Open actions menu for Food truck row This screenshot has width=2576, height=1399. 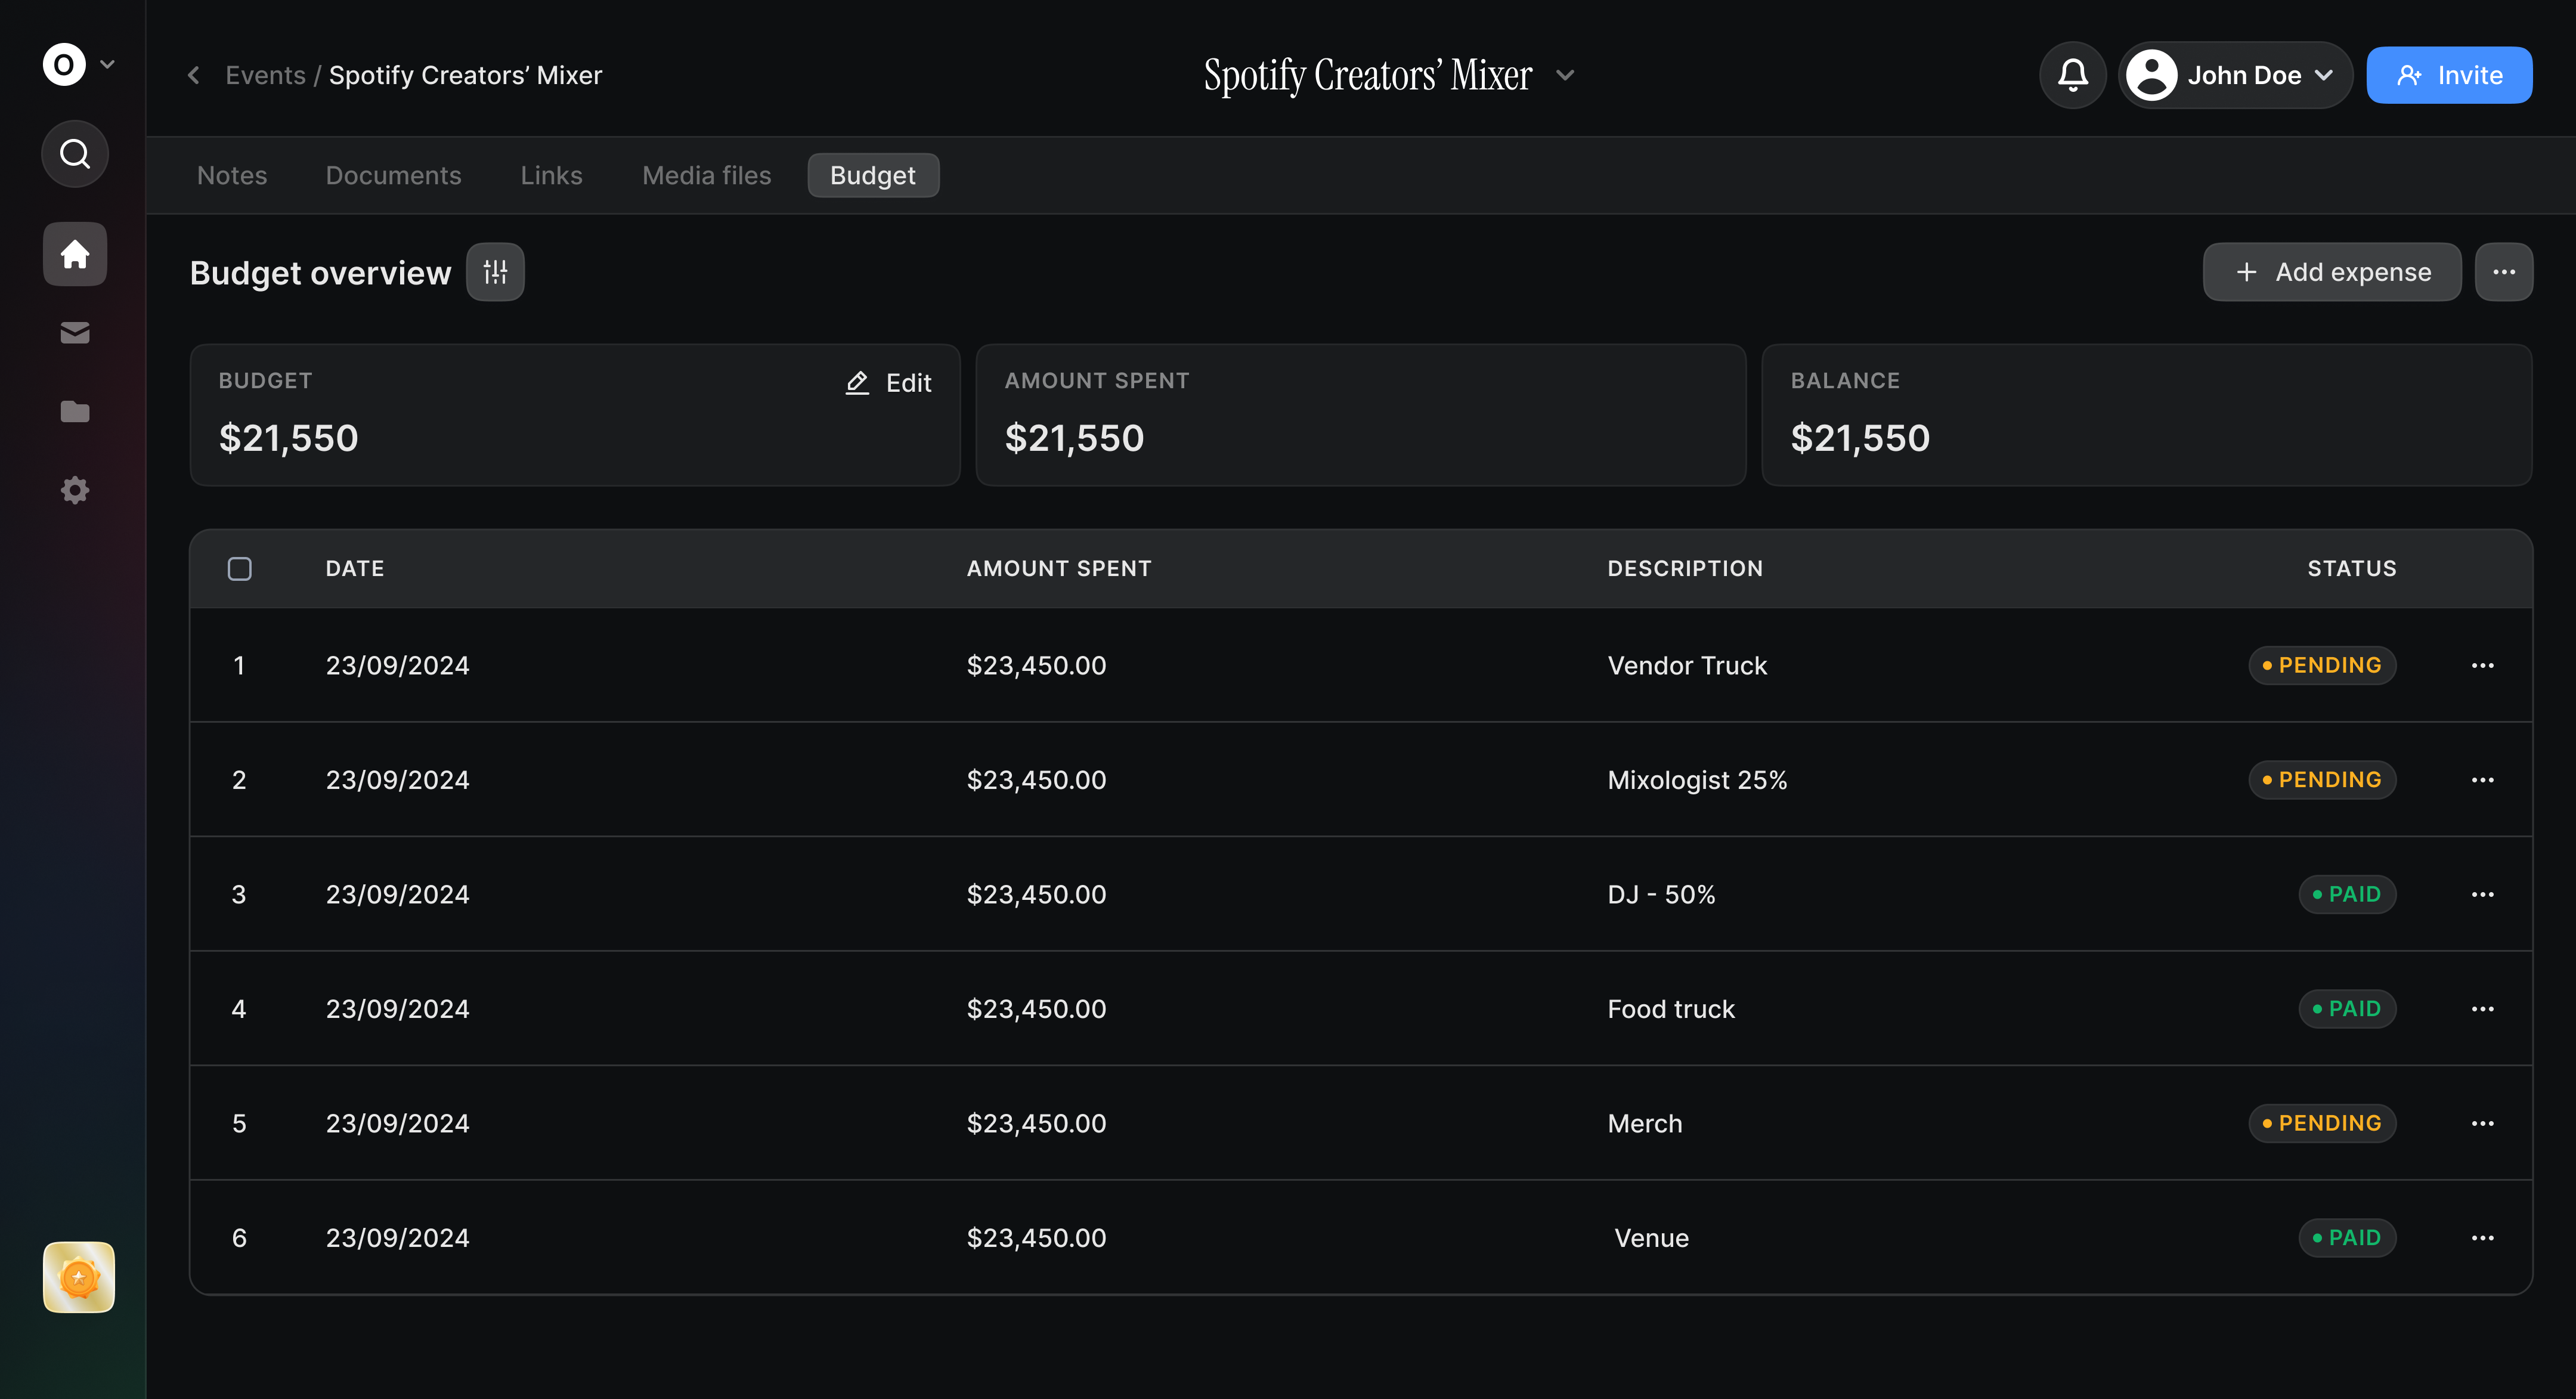coord(2482,1009)
